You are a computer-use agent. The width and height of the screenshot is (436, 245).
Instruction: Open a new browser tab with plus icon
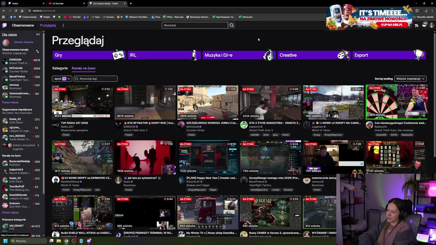click(x=131, y=3)
